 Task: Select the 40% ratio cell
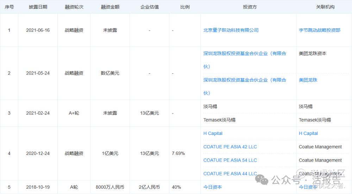176,187
